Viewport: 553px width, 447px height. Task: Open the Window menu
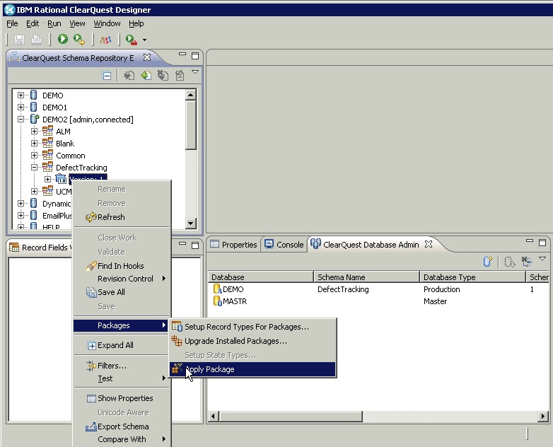(x=107, y=23)
